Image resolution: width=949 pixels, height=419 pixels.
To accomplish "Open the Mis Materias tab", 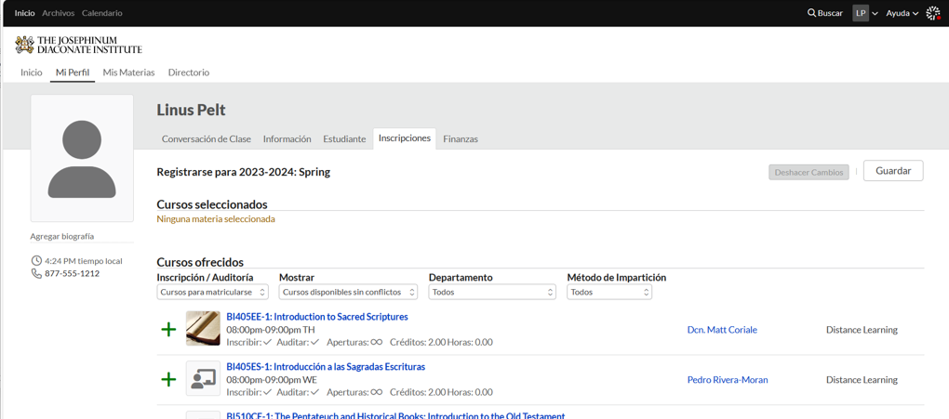I will [129, 72].
